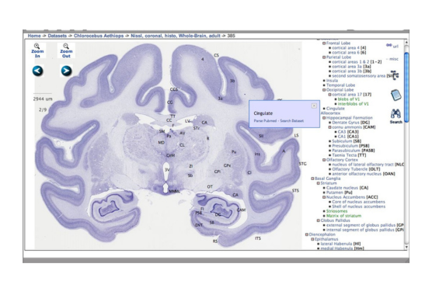The height and width of the screenshot is (295, 432).
Task: Select Striosomes in the tree
Action: click(x=336, y=211)
